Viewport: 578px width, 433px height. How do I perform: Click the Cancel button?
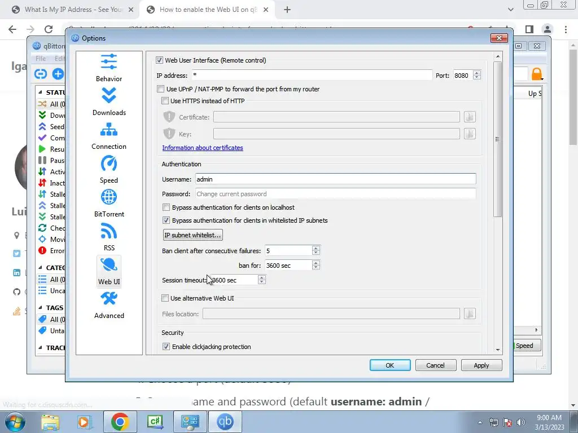pyautogui.click(x=436, y=365)
